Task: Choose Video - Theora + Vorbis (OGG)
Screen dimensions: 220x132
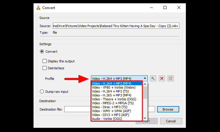Action: [x=117, y=99]
